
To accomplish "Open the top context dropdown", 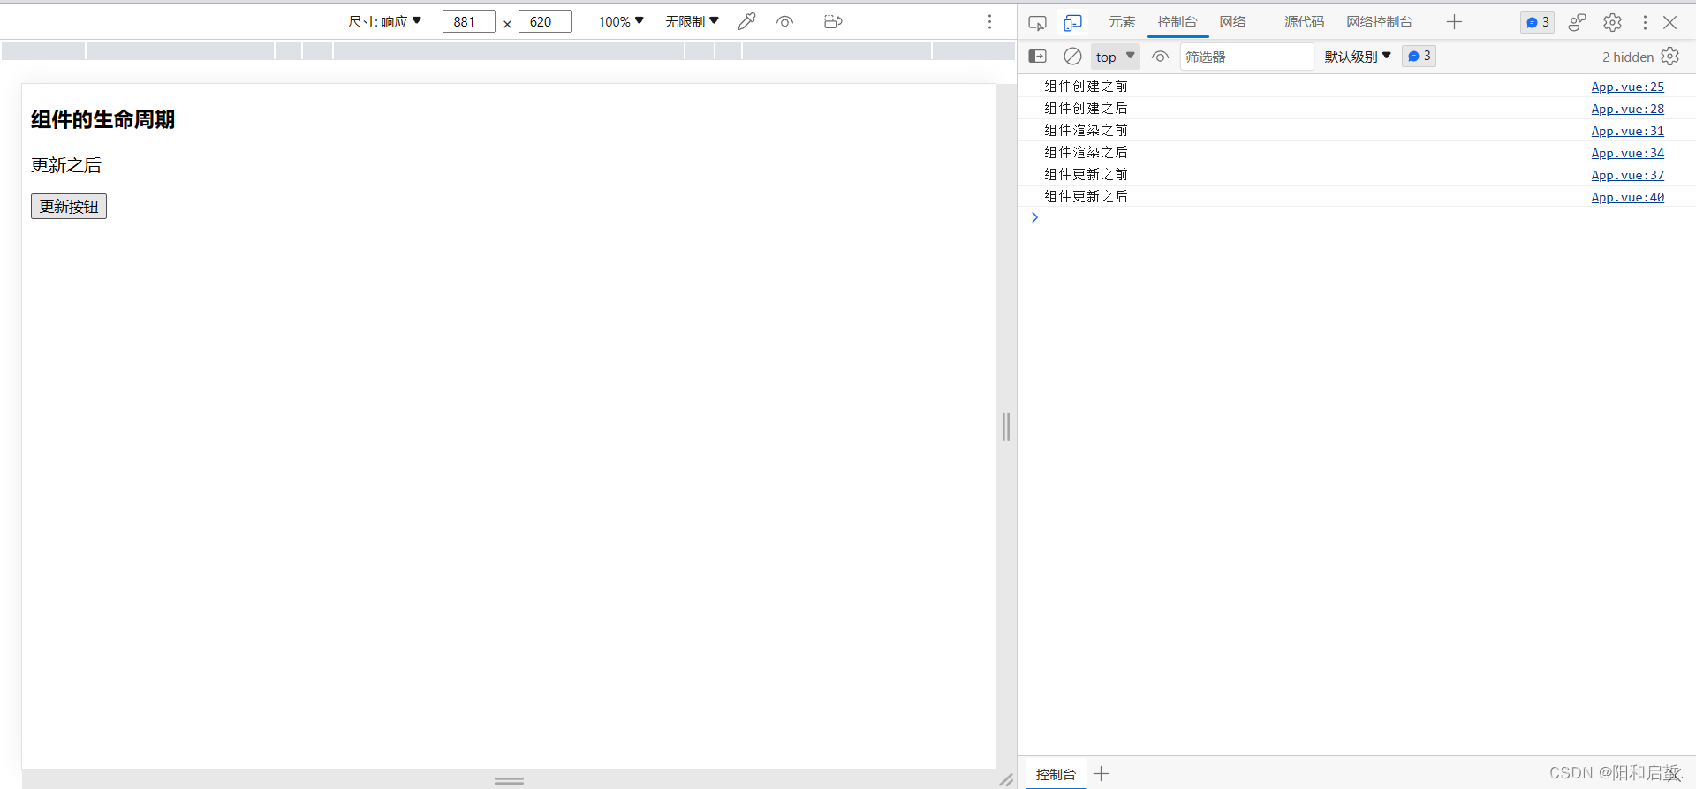I will click(1115, 57).
